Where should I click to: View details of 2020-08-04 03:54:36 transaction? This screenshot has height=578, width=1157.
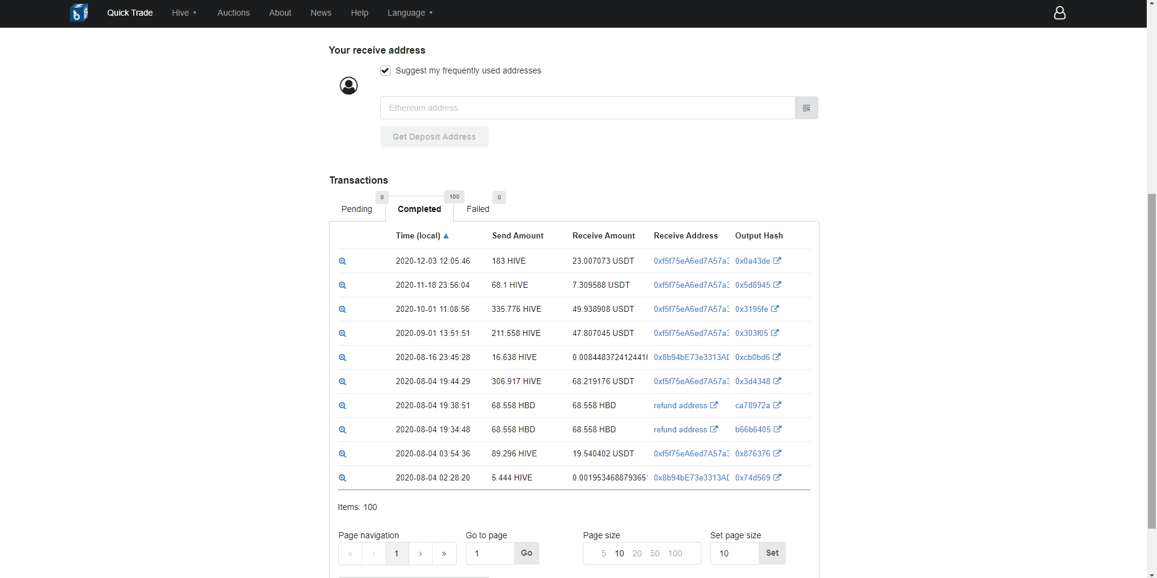(342, 454)
